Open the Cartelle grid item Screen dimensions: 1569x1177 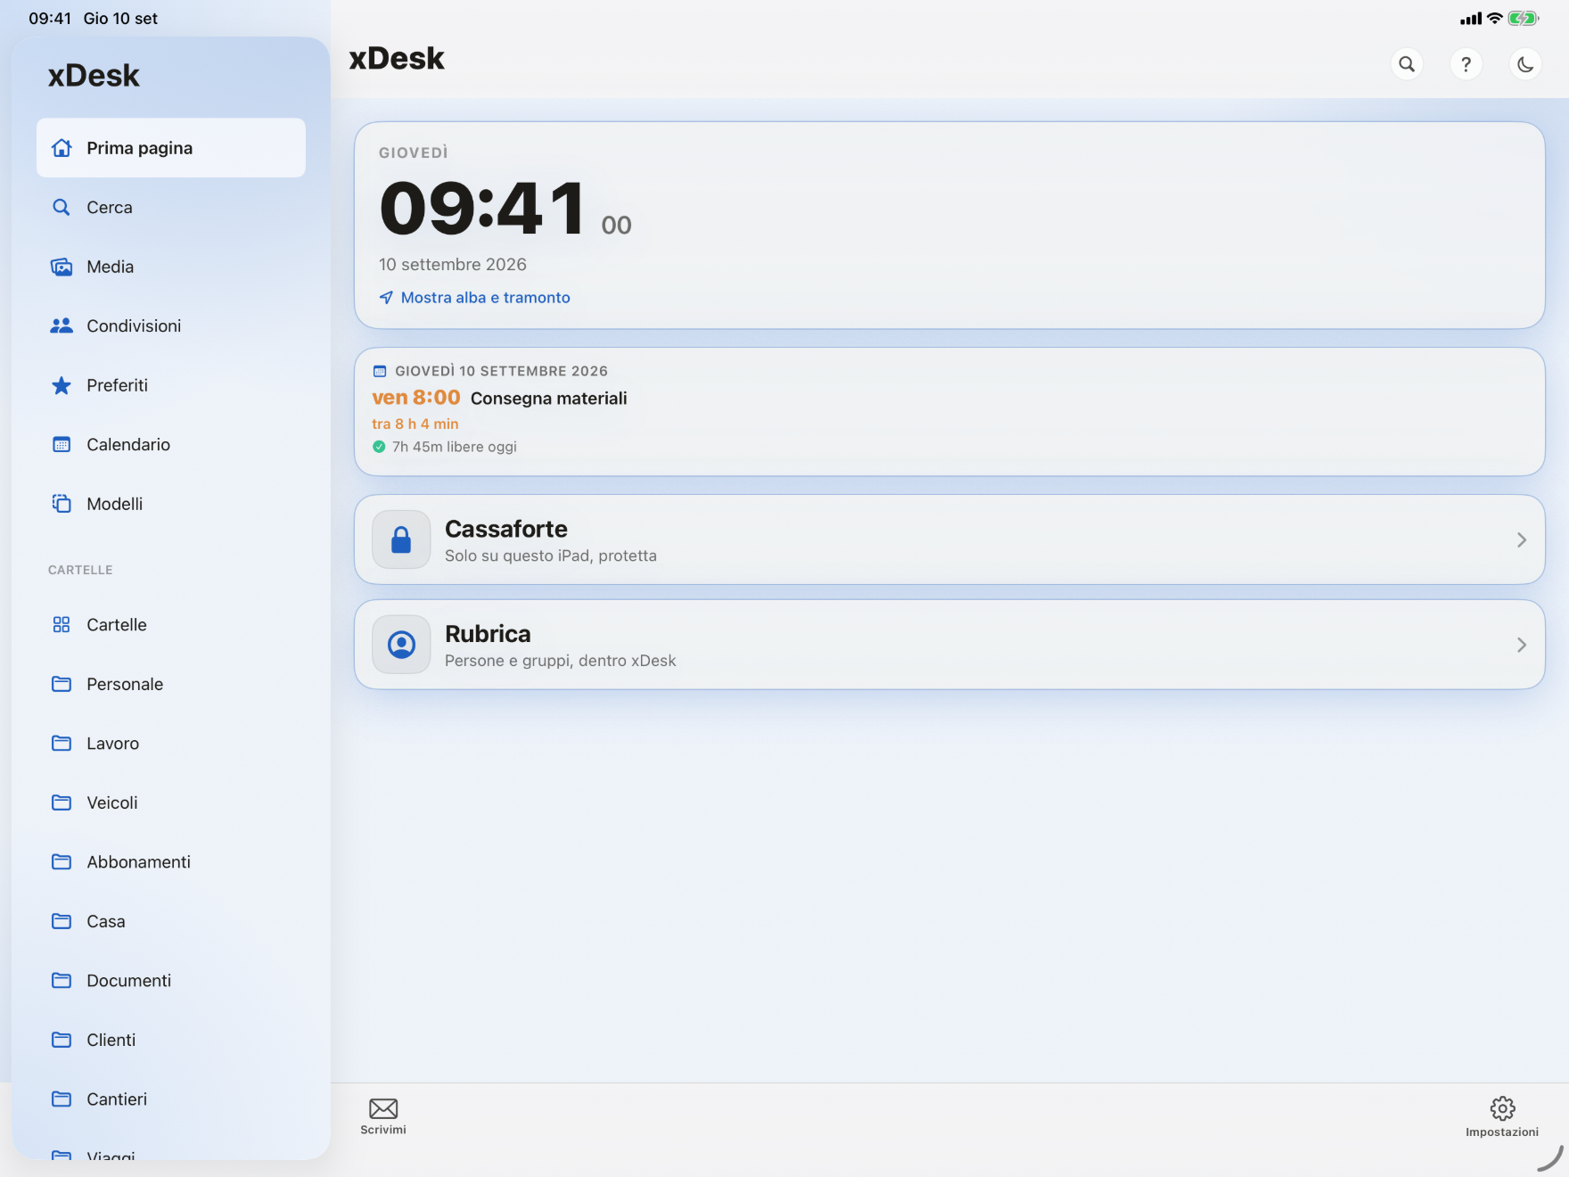click(x=171, y=625)
